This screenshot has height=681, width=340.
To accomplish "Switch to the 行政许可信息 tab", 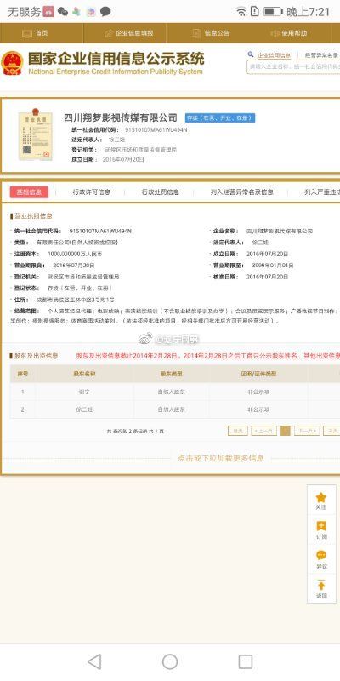I will click(92, 192).
